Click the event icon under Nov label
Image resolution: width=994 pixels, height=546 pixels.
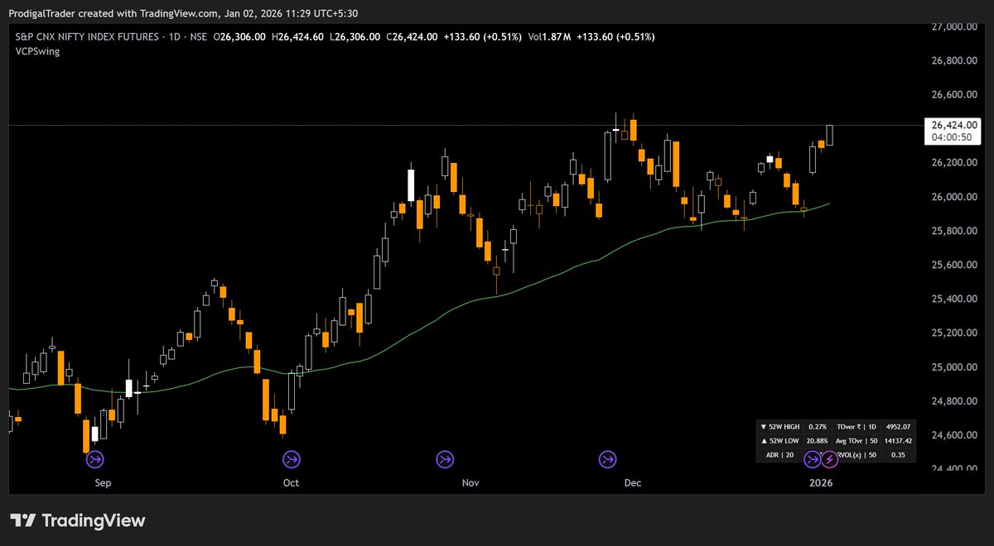coord(446,459)
